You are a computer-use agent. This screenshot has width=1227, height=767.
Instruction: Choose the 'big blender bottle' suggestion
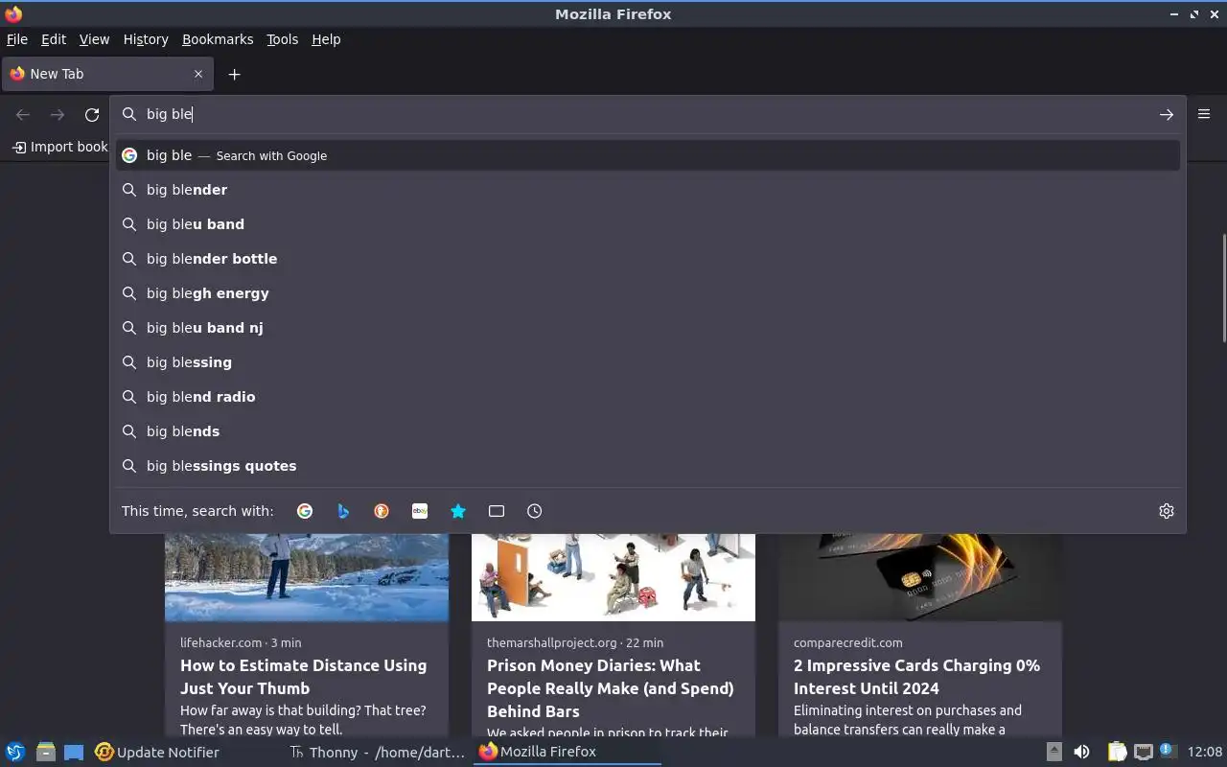(x=648, y=259)
